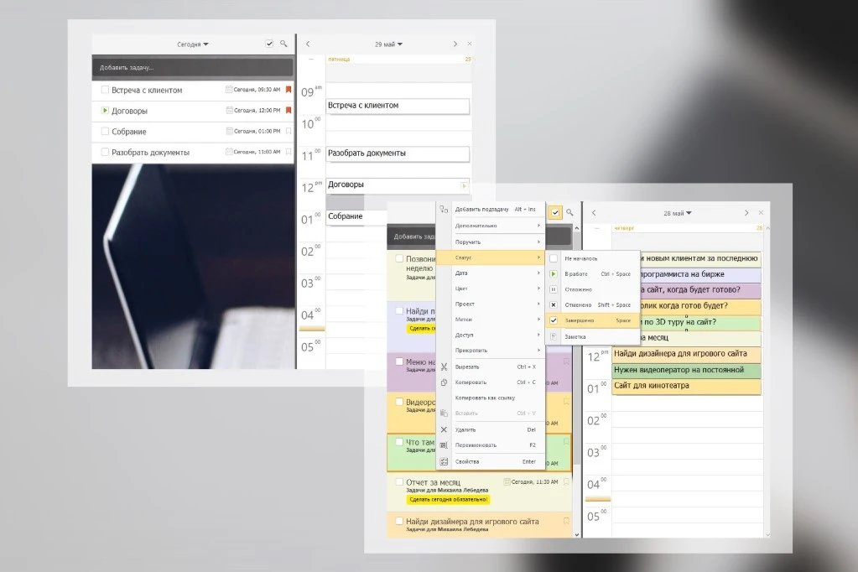Check the Разобрать документы task checkbox
The image size is (858, 572).
click(105, 152)
